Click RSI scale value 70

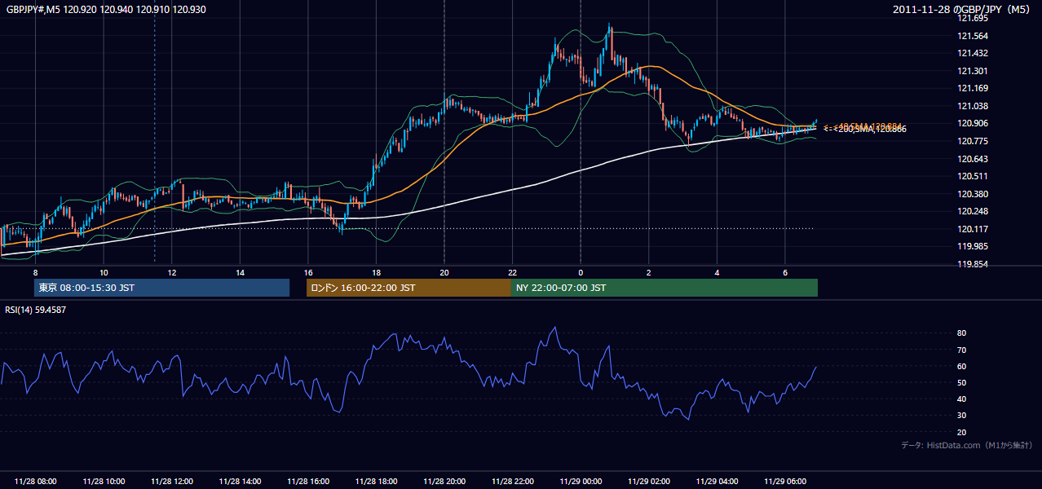[x=962, y=350]
